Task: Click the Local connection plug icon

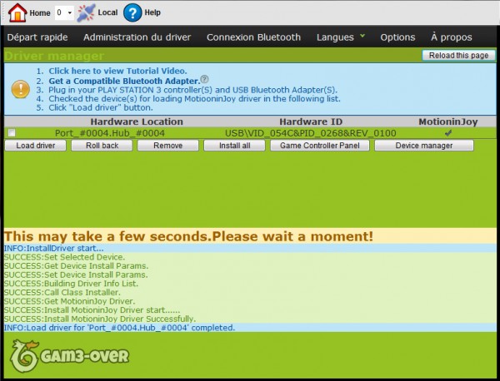Action: (x=86, y=12)
